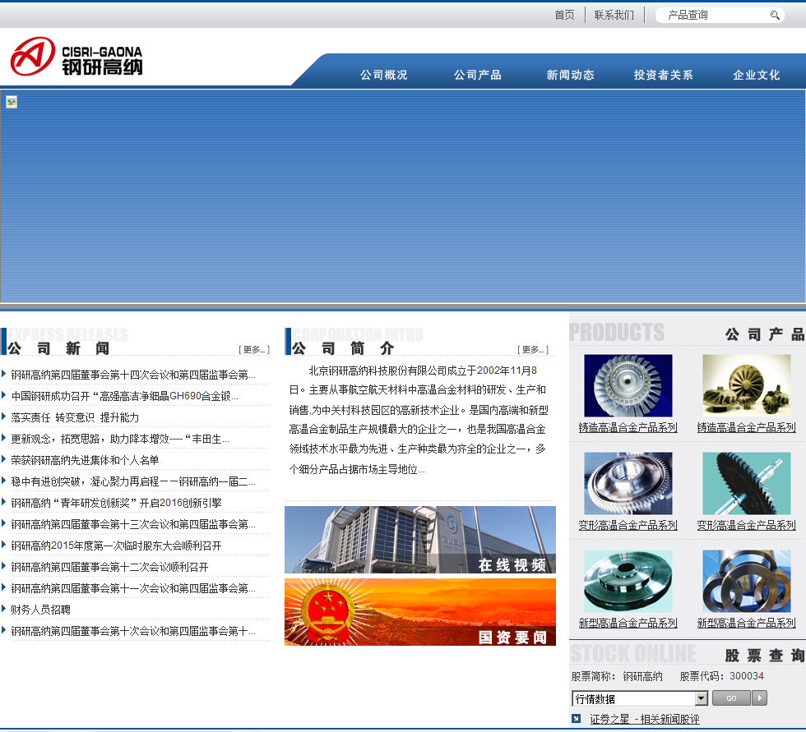This screenshot has width=806, height=732.
Task: Open the 投资者关系 menu
Action: [x=664, y=75]
